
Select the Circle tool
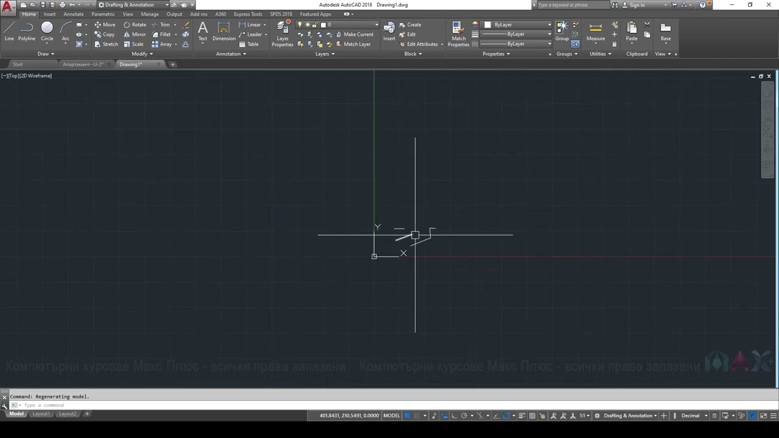coord(47,32)
